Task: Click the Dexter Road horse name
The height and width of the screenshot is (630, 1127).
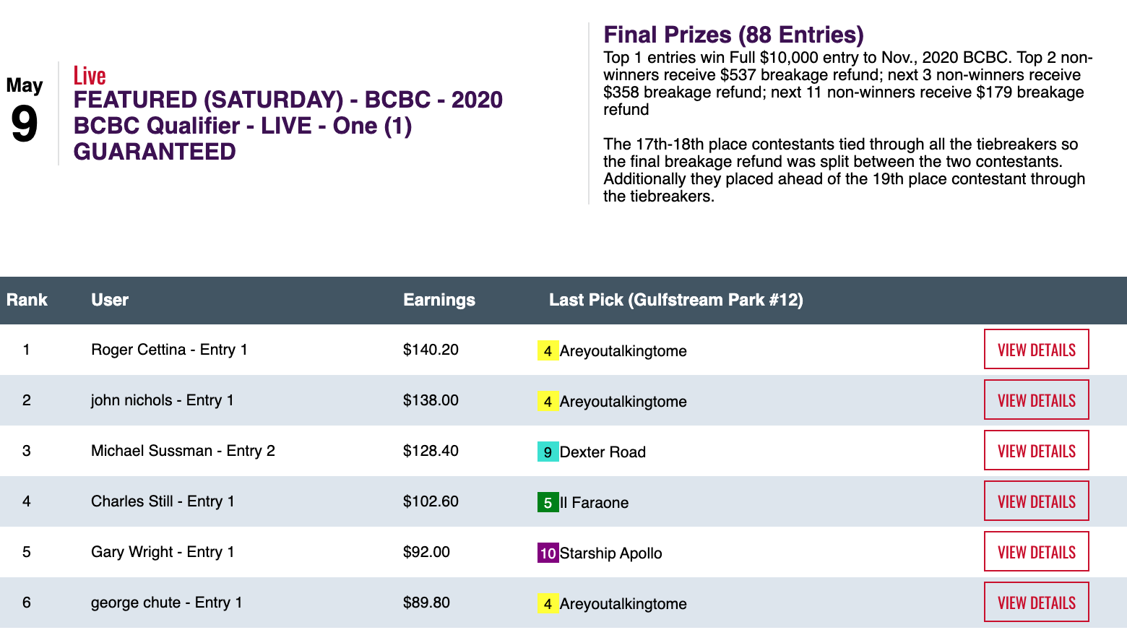Action: [603, 452]
